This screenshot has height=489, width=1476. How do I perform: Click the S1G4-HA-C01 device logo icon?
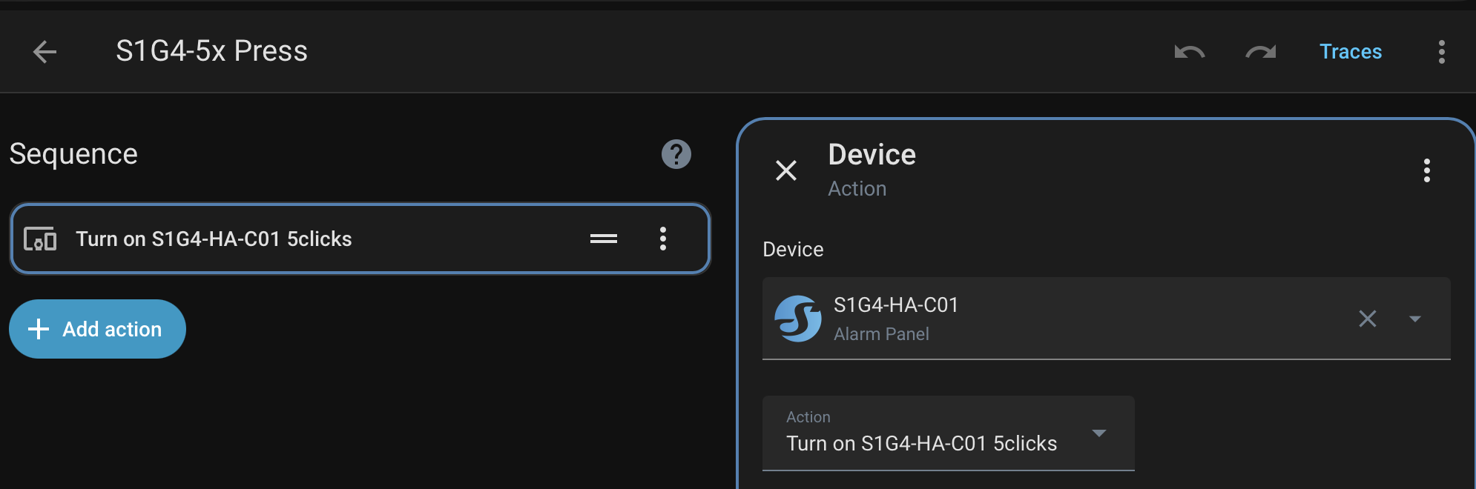797,319
